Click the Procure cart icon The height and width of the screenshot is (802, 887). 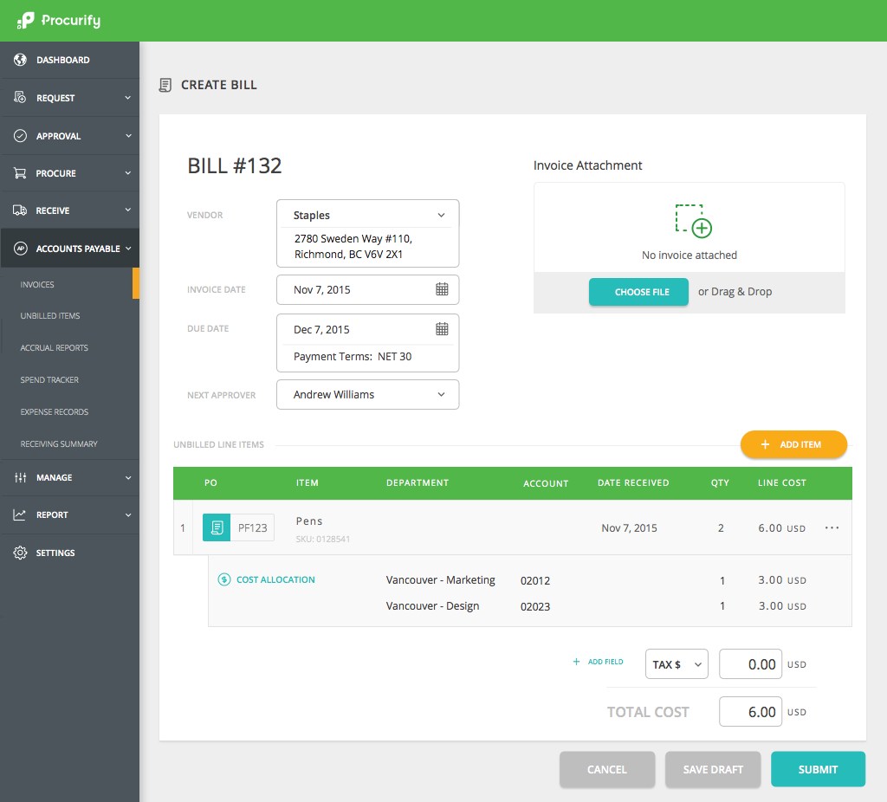click(x=21, y=173)
